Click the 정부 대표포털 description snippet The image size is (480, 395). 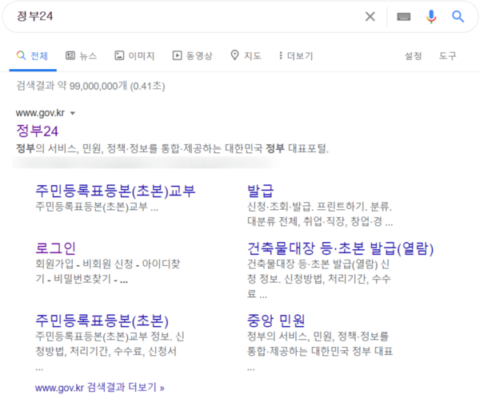[172, 149]
